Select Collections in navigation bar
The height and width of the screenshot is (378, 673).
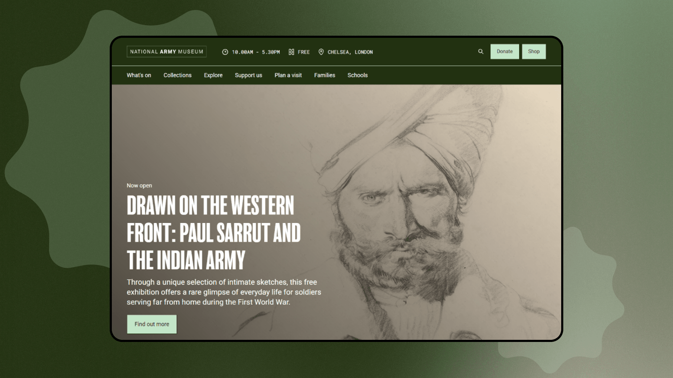click(177, 75)
